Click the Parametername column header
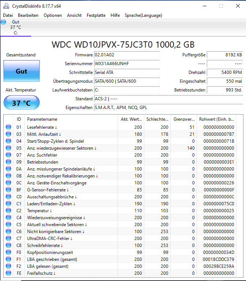The height and width of the screenshot is (281, 246). [71, 119]
